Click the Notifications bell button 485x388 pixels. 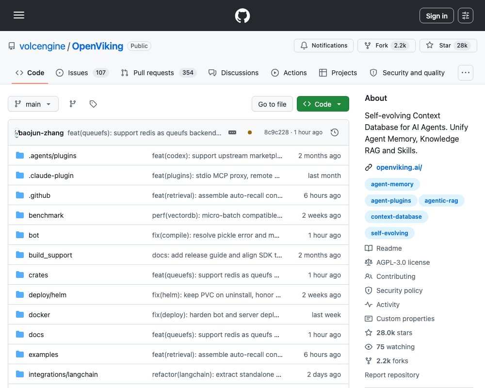point(323,46)
